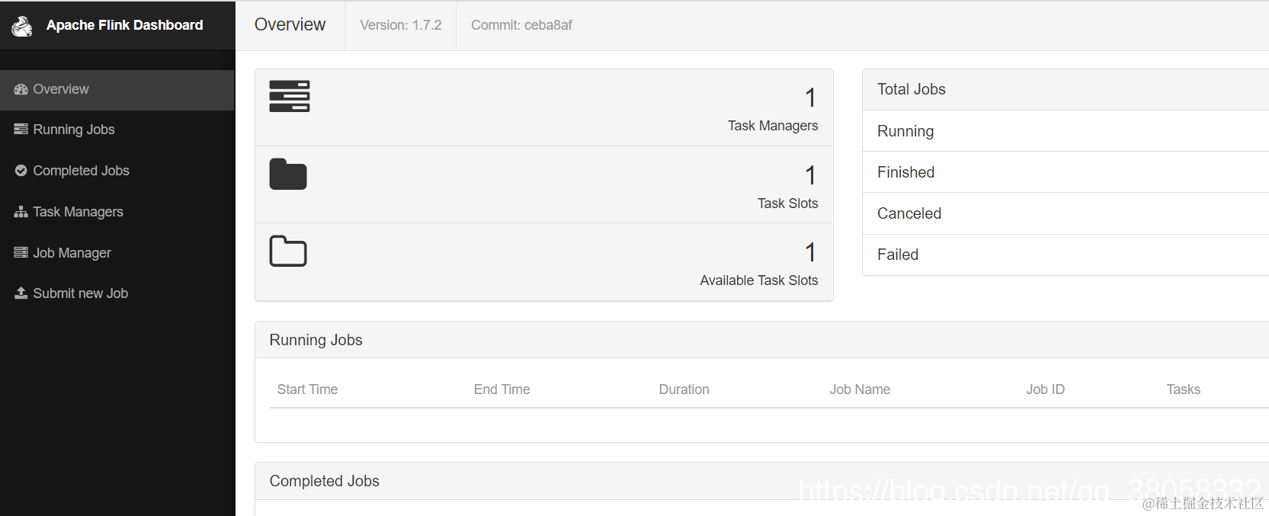The width and height of the screenshot is (1269, 516).
Task: Click the Overview dashboard gauge icon
Action: tap(21, 89)
